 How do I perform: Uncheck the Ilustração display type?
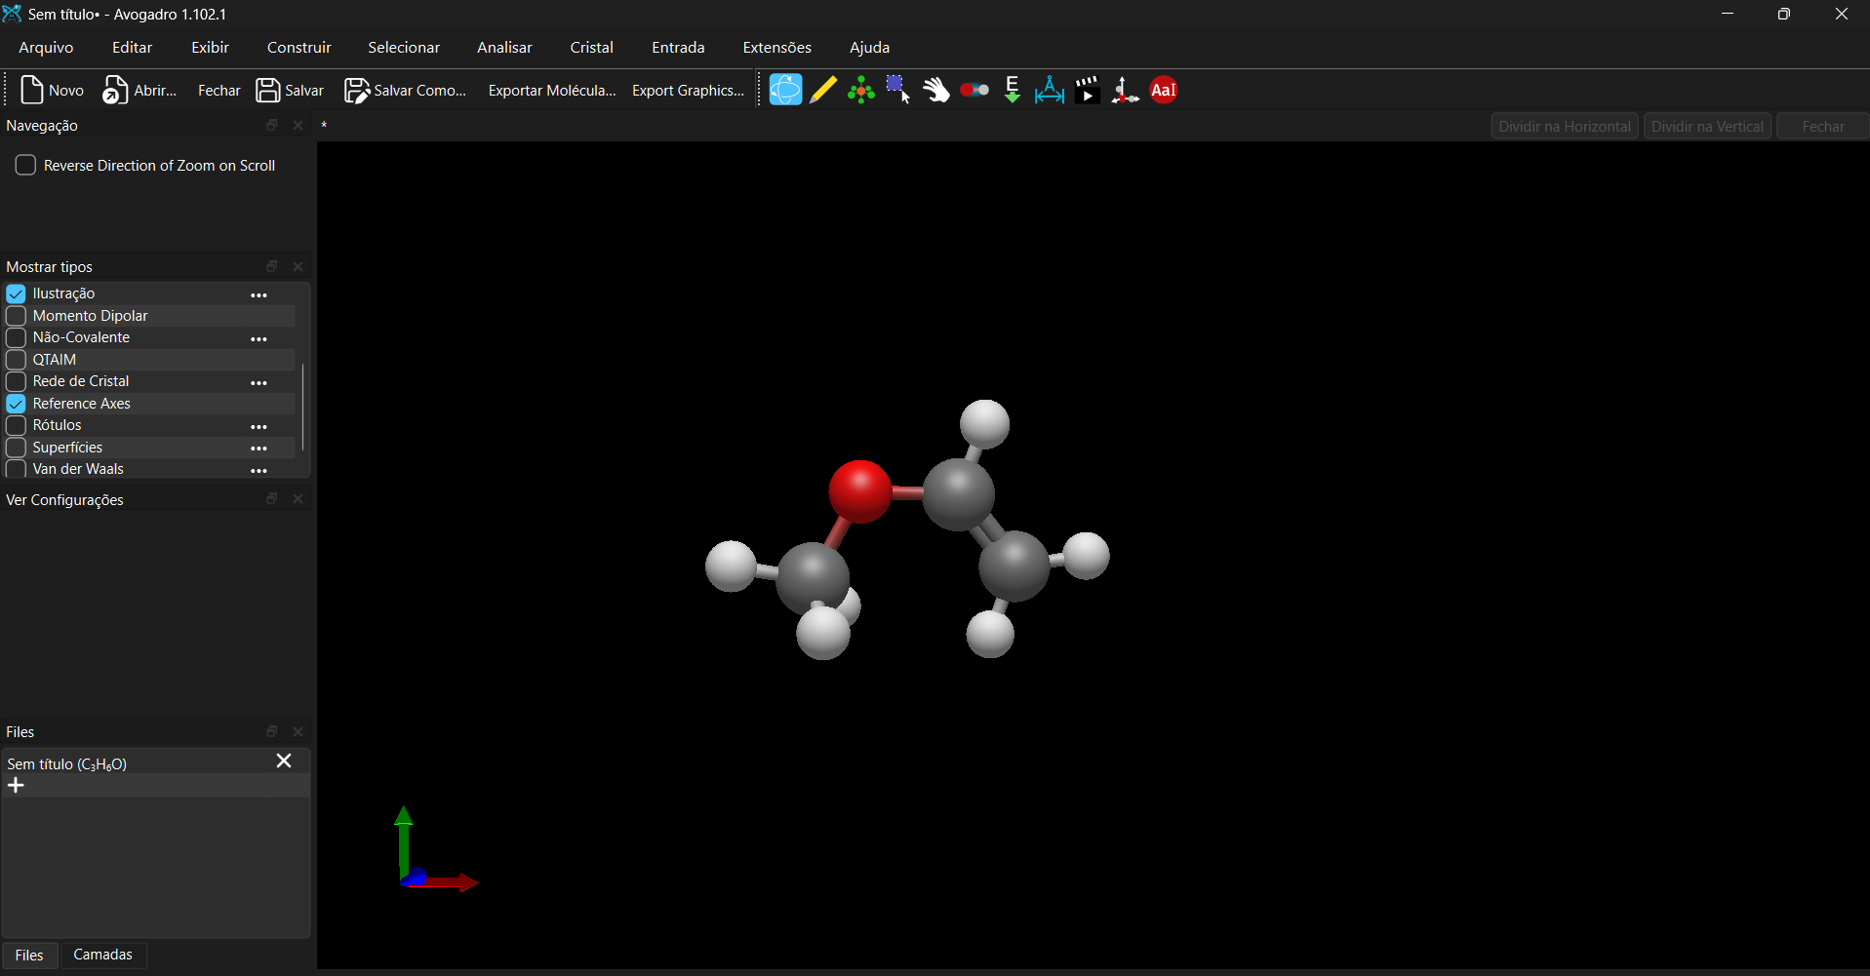coord(17,293)
